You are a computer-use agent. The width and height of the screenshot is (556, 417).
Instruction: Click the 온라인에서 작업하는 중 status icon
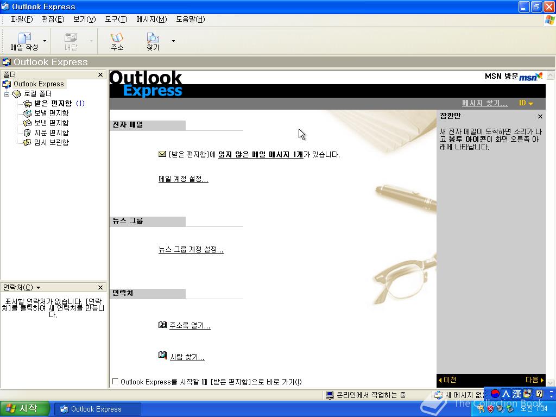[330, 395]
